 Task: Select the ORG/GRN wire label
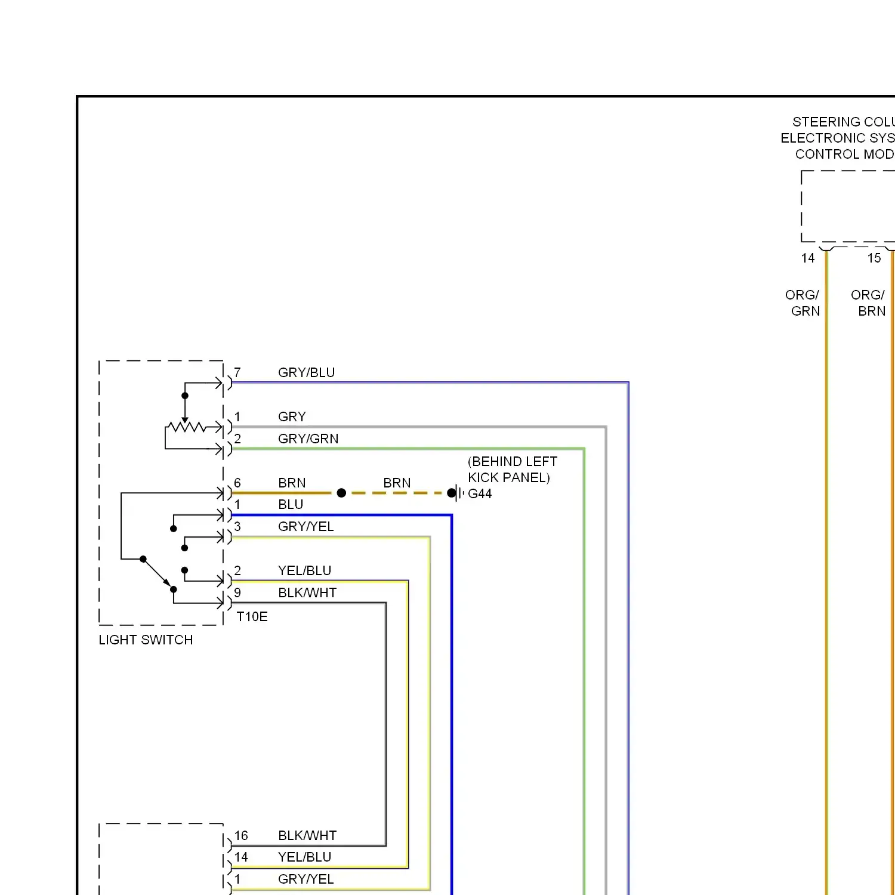803,303
